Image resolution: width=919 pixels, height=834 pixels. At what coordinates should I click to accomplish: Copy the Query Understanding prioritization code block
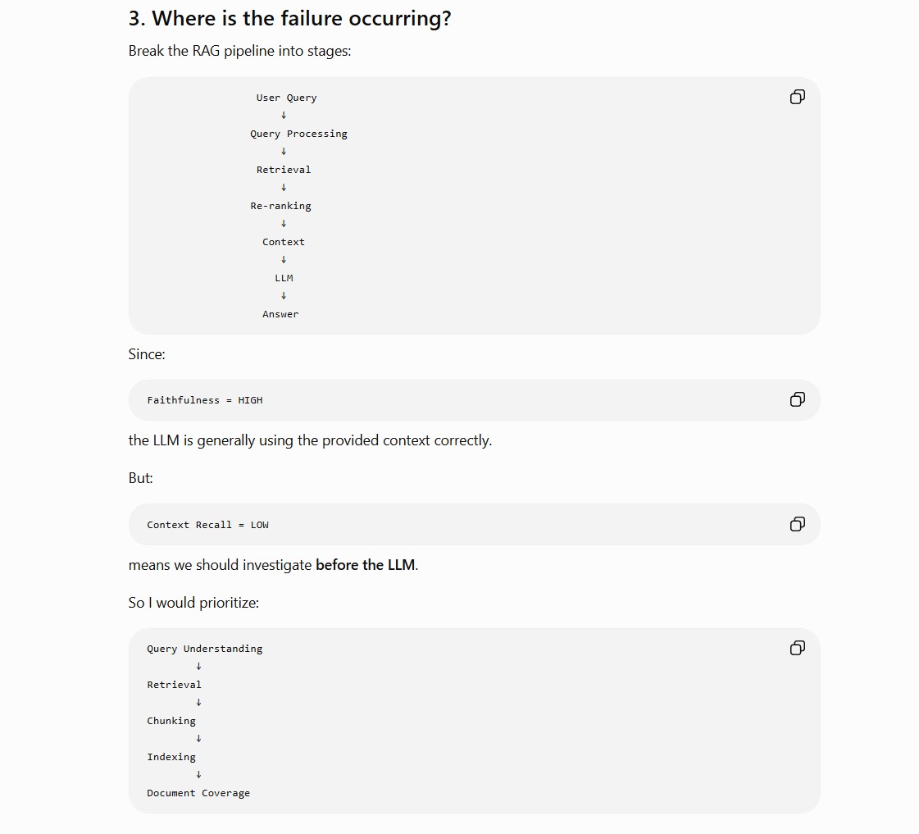[797, 648]
